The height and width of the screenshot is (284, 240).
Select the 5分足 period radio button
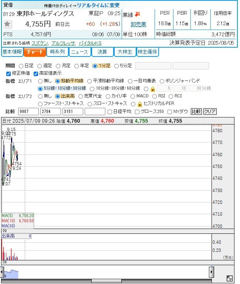click(x=116, y=66)
